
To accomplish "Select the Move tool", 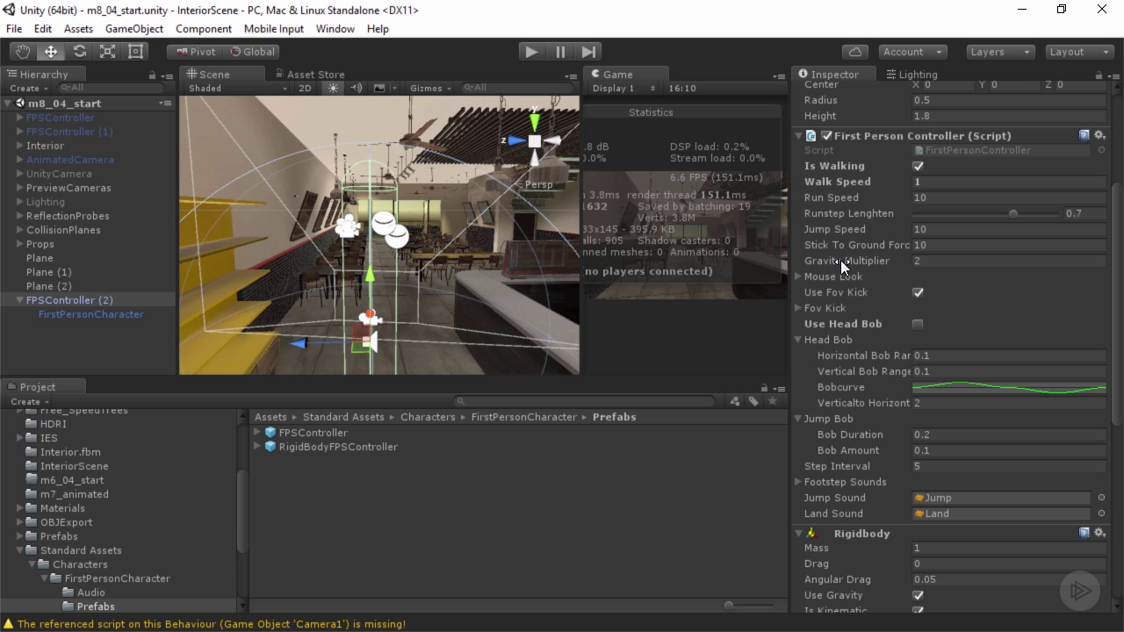I will (51, 52).
